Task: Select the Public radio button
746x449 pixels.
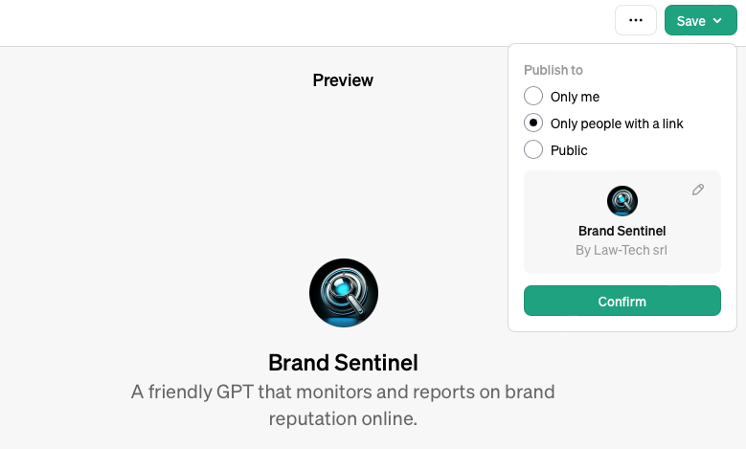Action: coord(533,150)
